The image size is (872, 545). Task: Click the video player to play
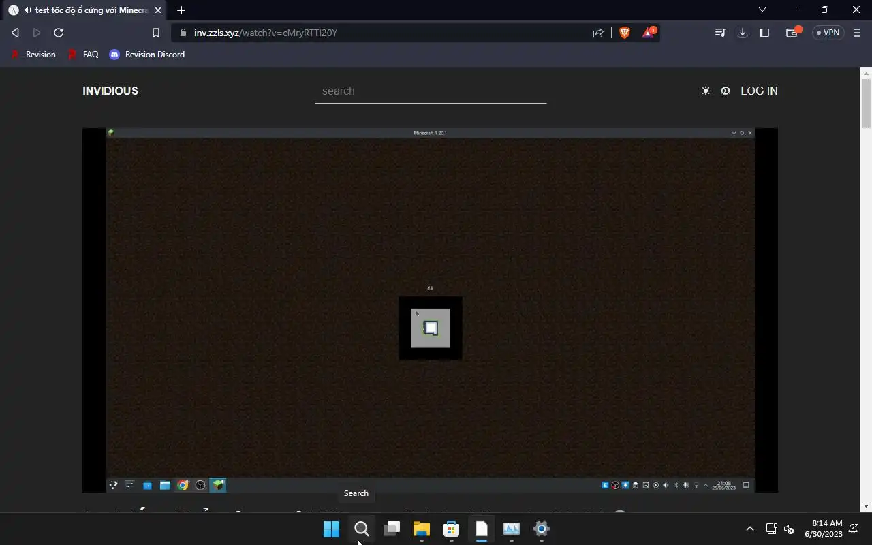pos(430,310)
